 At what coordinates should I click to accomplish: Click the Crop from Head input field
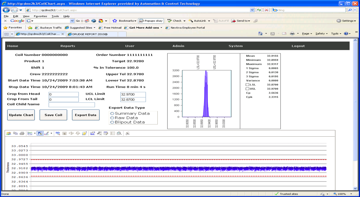pos(63,94)
